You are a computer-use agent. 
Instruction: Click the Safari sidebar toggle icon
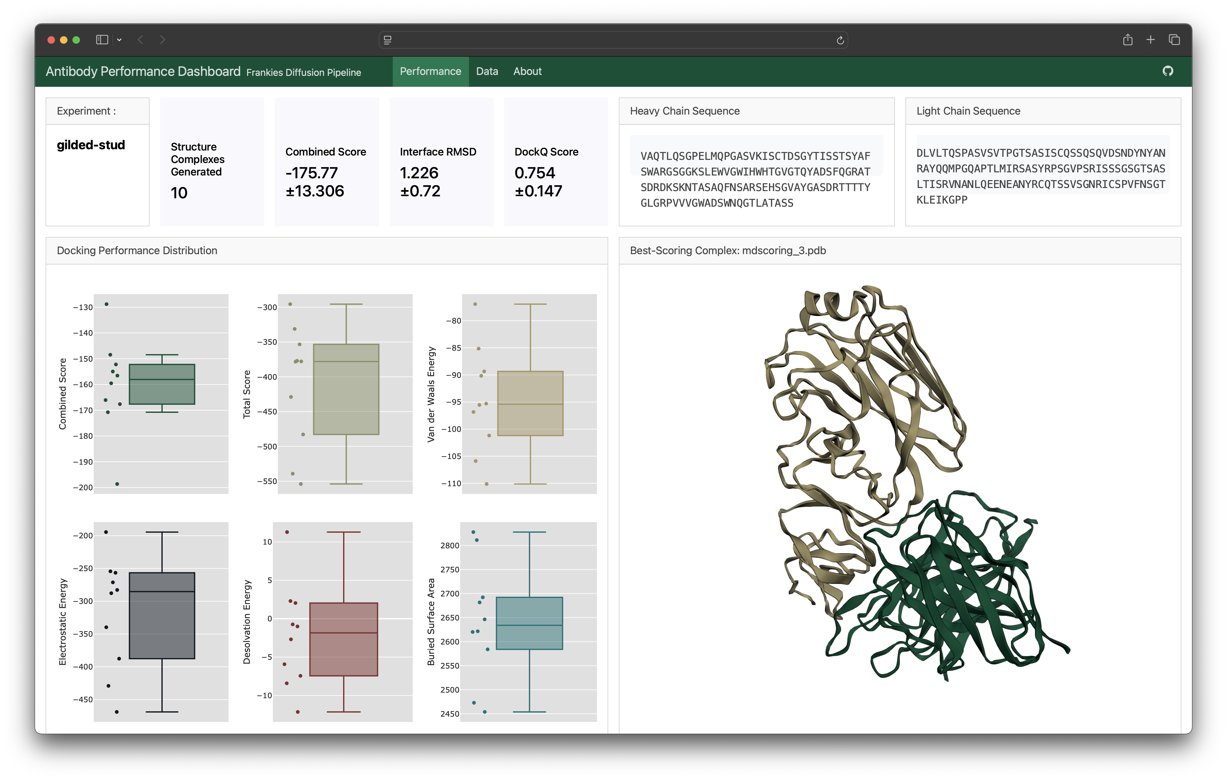[102, 40]
